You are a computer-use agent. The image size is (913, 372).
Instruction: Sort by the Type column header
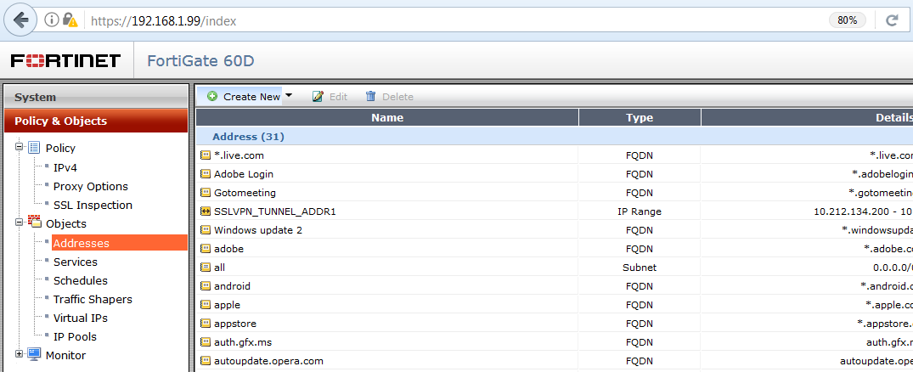point(640,117)
